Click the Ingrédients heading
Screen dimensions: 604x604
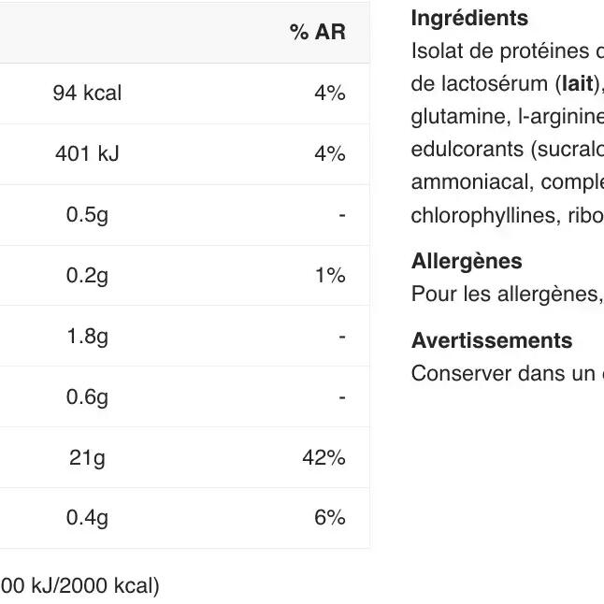pos(469,19)
